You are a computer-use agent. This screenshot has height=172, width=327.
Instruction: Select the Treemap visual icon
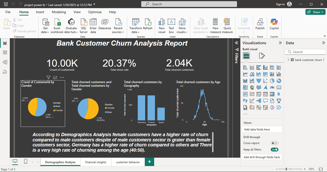[x=245, y=87]
